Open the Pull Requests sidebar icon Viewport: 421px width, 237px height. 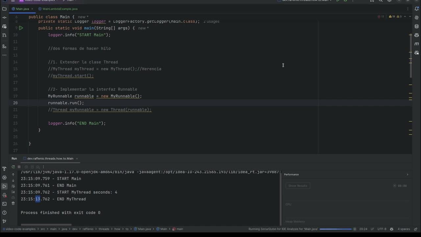point(4,35)
